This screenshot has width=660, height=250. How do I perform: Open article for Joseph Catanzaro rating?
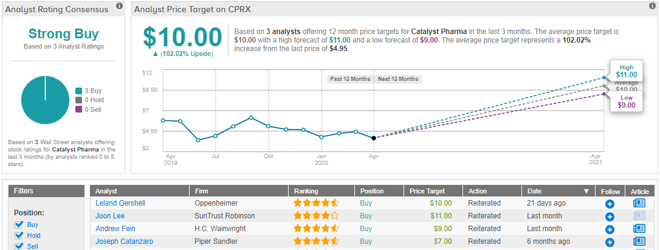pos(639,241)
